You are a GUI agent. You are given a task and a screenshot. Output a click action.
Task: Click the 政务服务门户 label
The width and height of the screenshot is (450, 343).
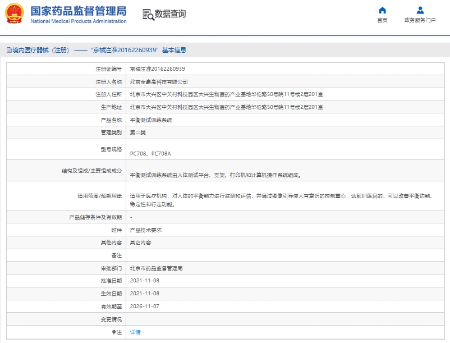tap(420, 20)
